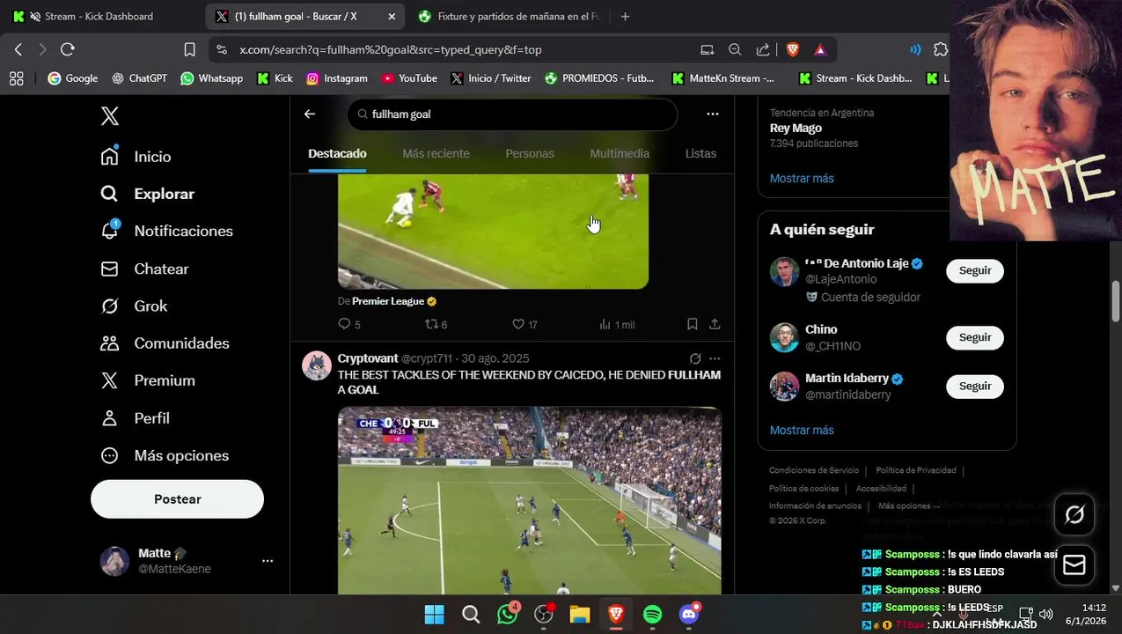Click Mostrar más under trends

pyautogui.click(x=802, y=178)
